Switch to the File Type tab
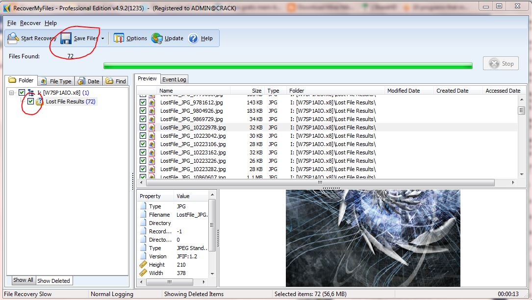Image resolution: width=532 pixels, height=300 pixels. (x=56, y=81)
